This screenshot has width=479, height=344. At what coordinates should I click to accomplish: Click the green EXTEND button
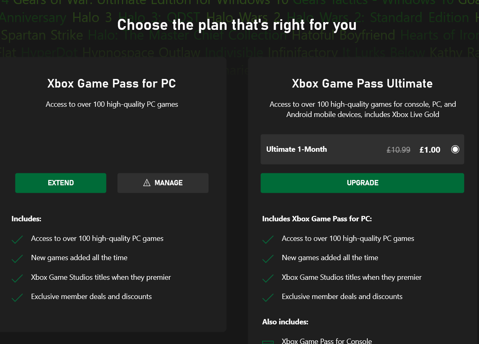tap(61, 183)
